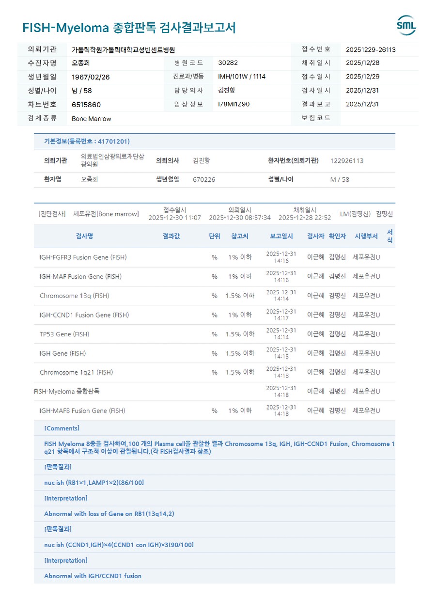This screenshot has width=436, height=616.
Task: Select the chart number 6515860
Action: click(x=86, y=105)
